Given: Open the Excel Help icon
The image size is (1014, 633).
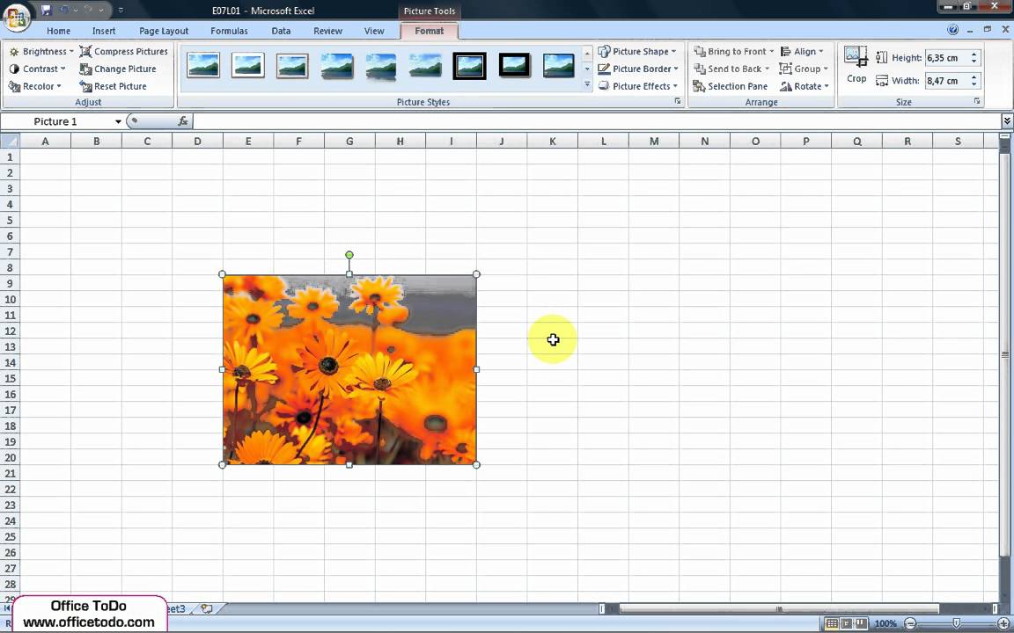Looking at the screenshot, I should [x=952, y=30].
